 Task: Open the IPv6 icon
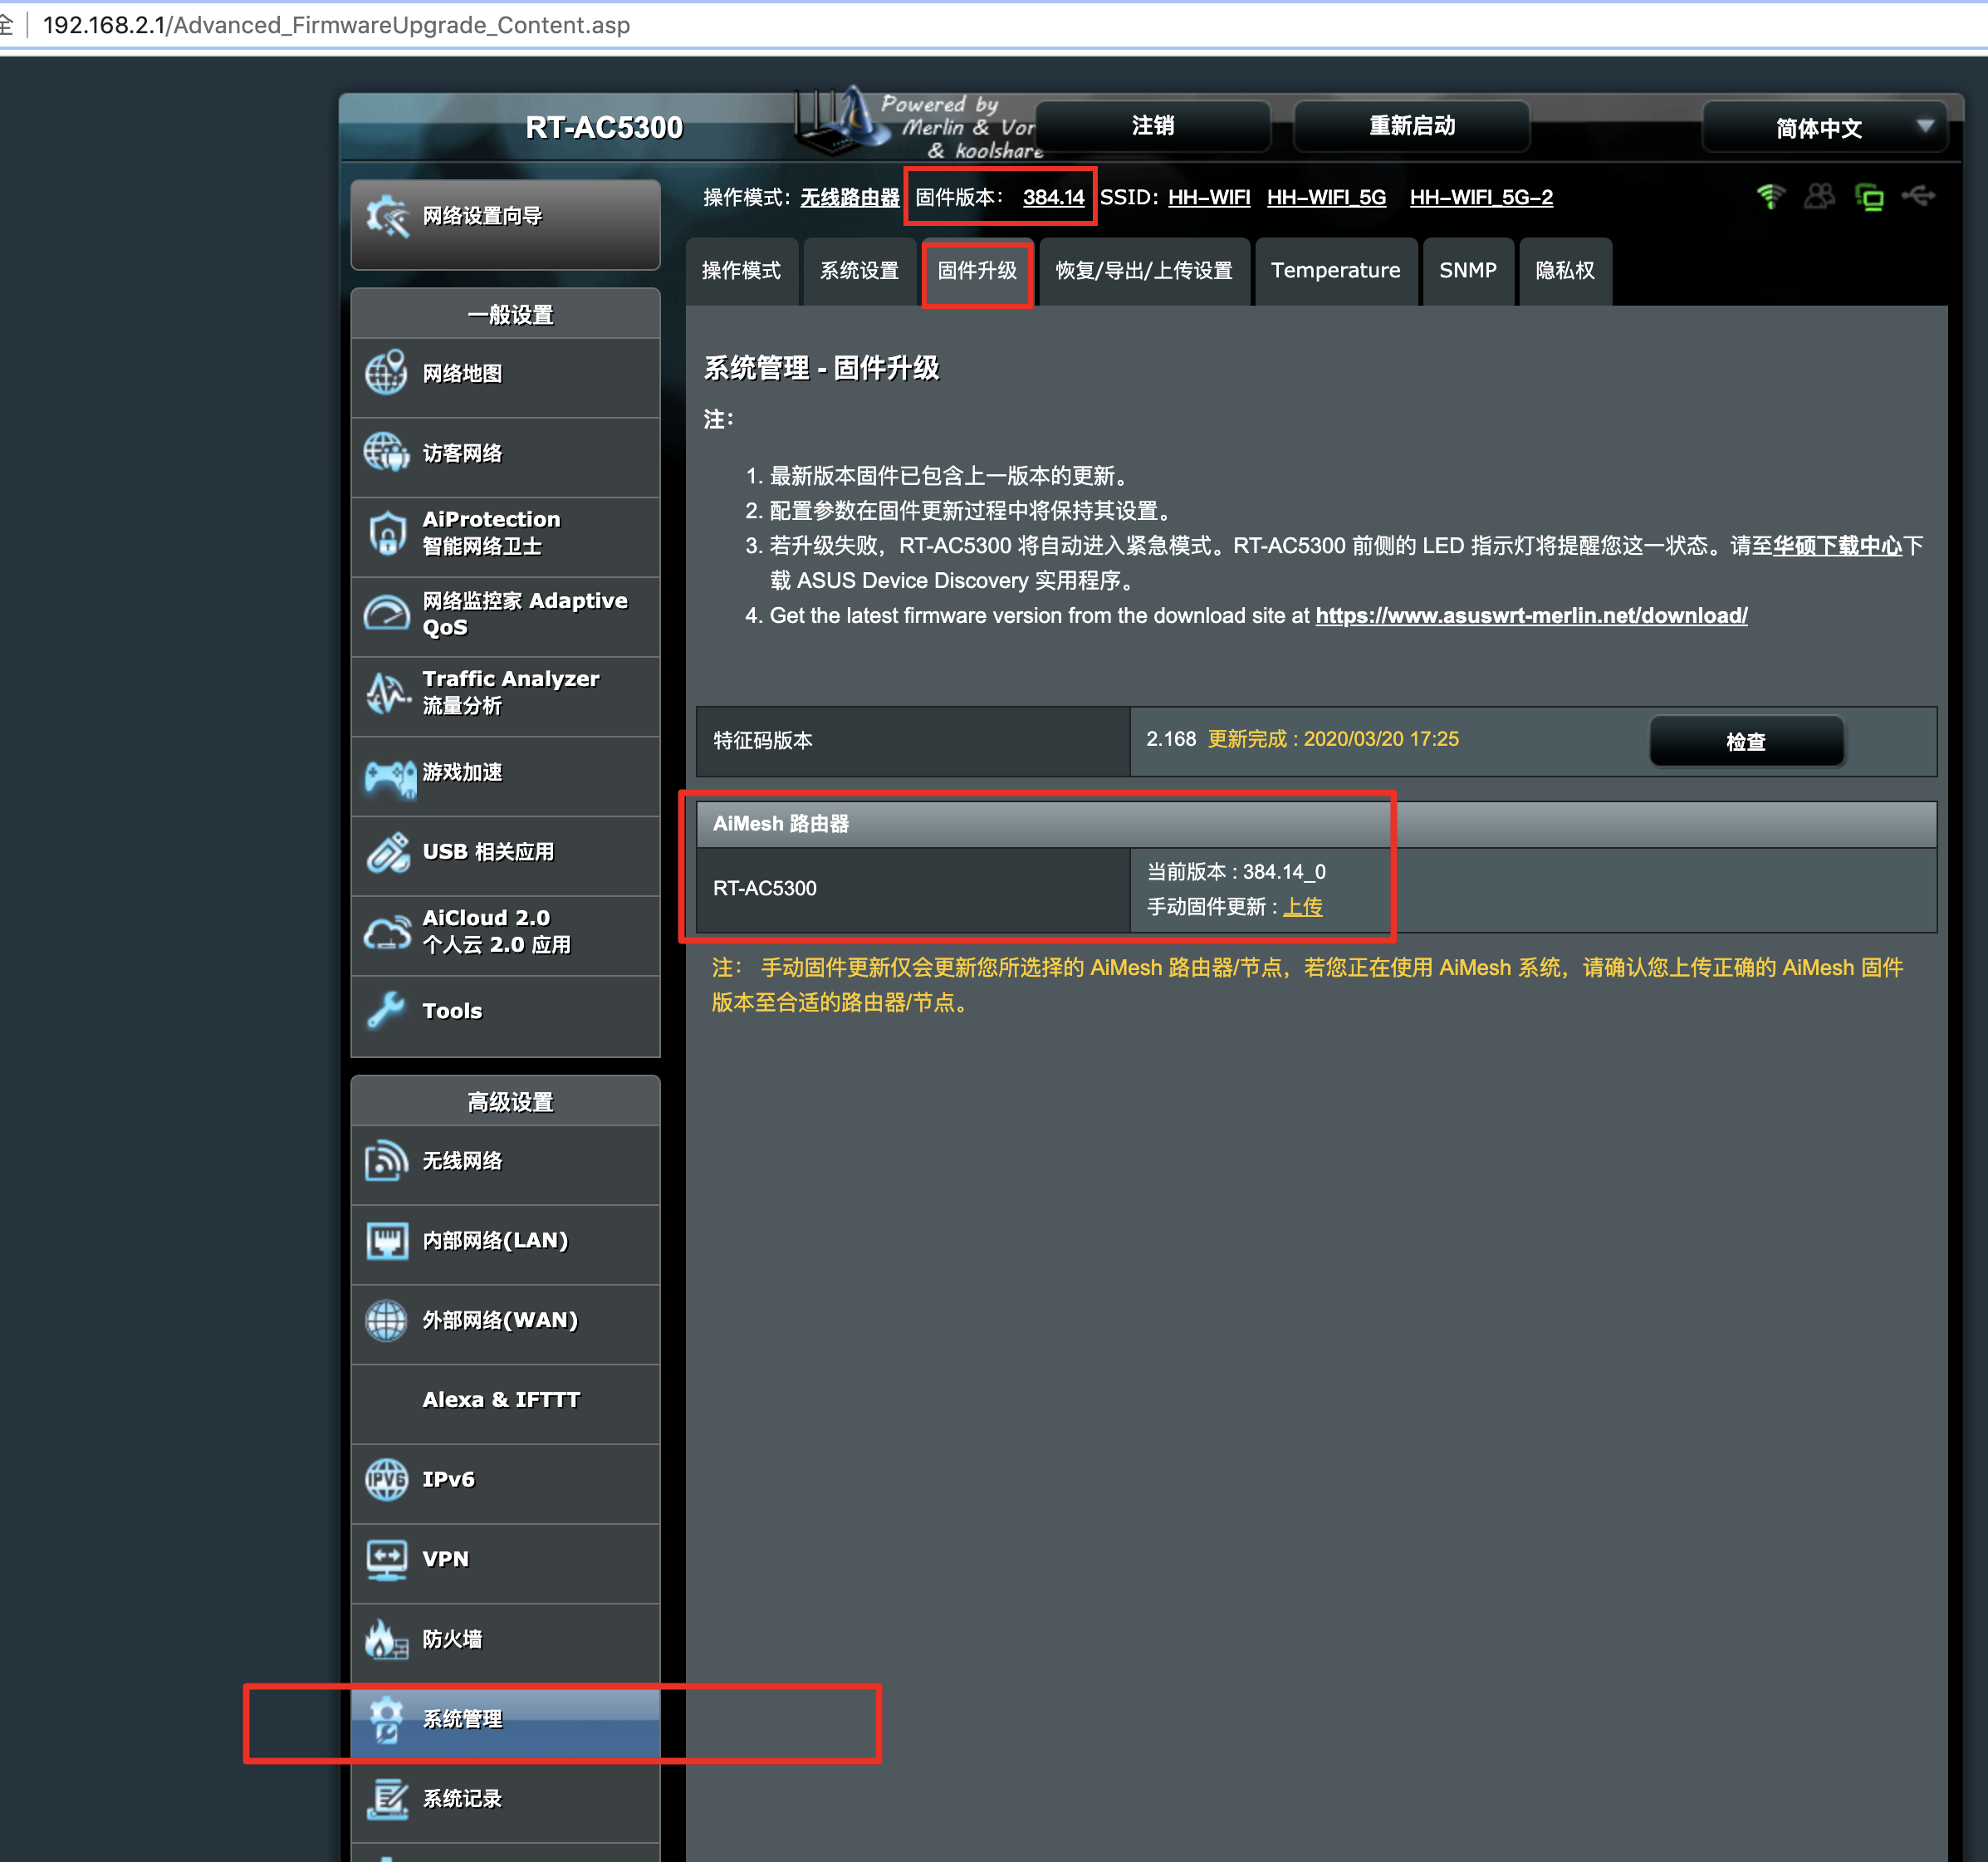point(386,1480)
